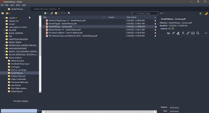Click the attachments paperclip column header

click(155, 17)
